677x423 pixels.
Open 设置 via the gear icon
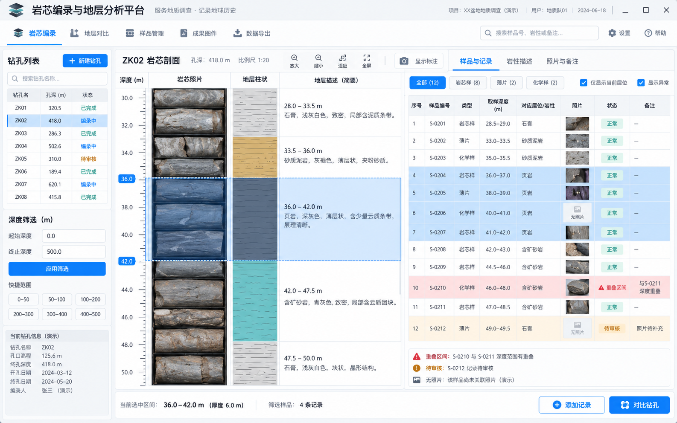pyautogui.click(x=612, y=33)
